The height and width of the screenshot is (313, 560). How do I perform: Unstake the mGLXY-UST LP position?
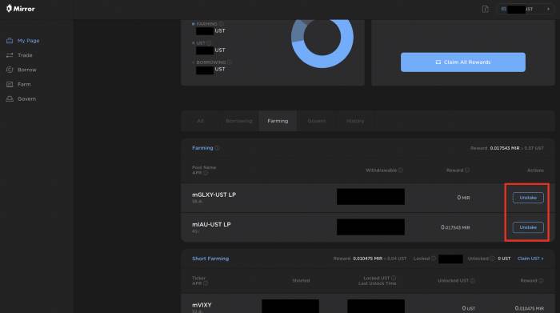coord(528,198)
